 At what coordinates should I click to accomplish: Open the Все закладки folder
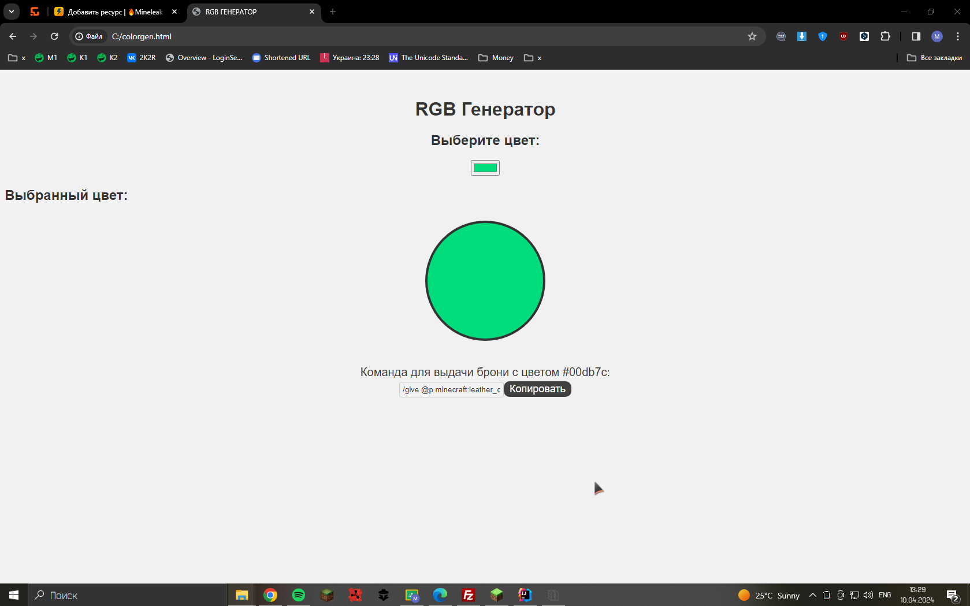934,58
